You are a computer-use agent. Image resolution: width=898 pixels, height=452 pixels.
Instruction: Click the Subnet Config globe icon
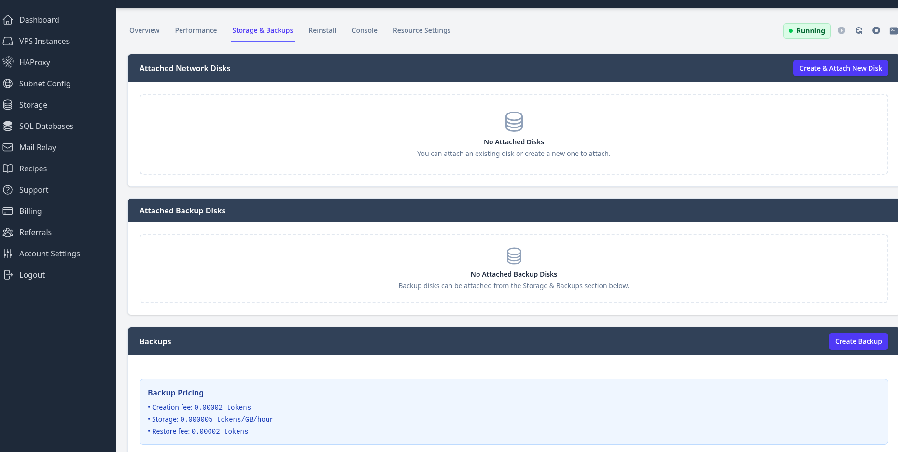tap(8, 84)
